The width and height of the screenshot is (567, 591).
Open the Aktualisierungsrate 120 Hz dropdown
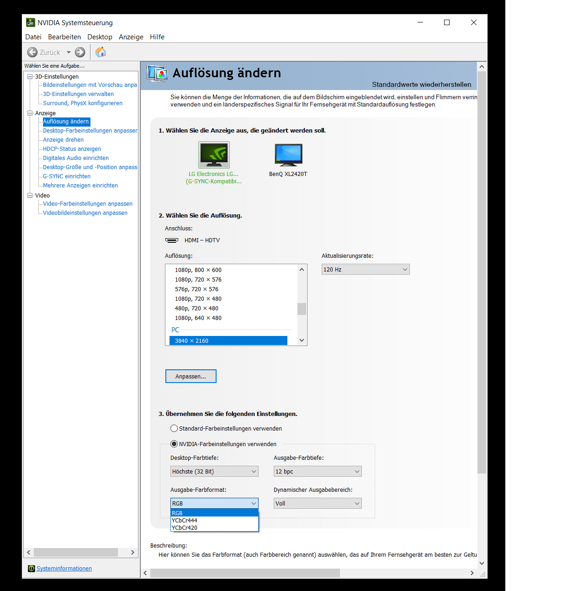click(x=366, y=269)
